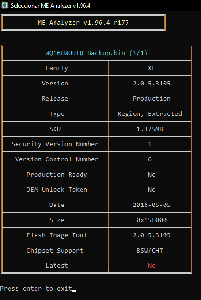Select the WQ16FWUUIQ_Backup.bin filename text
Screen dimensions: 201x300
(x=85, y=53)
